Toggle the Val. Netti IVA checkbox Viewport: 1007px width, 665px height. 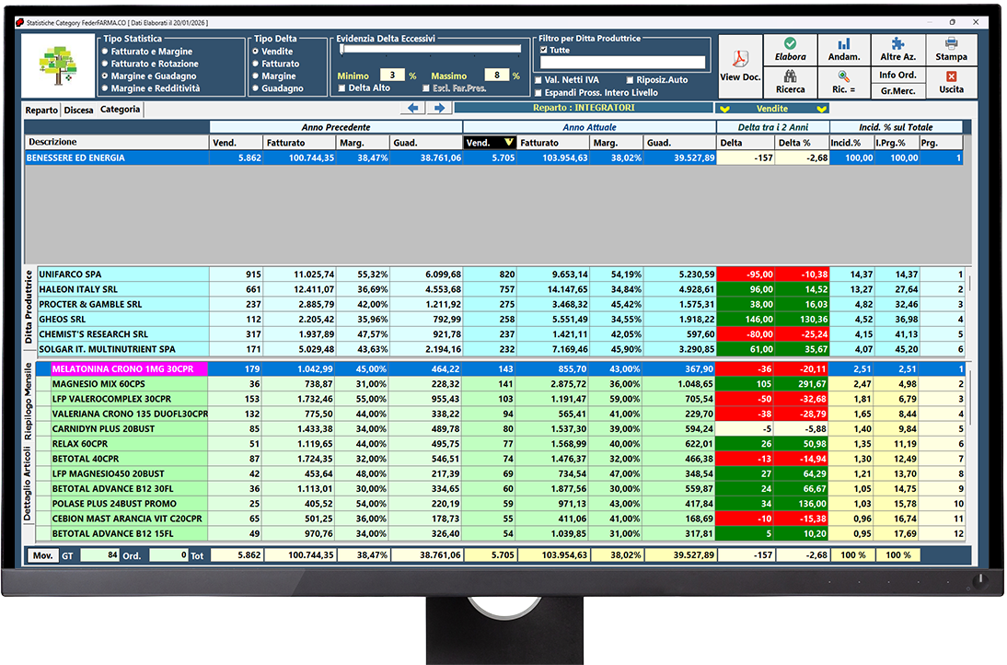(539, 80)
